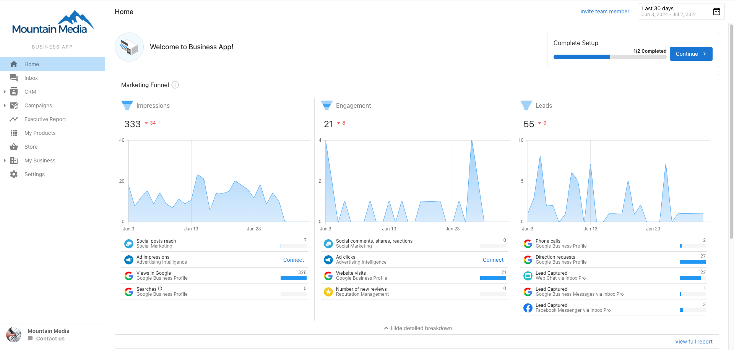Click the Searches info icon
The width and height of the screenshot is (734, 350).
coord(160,289)
